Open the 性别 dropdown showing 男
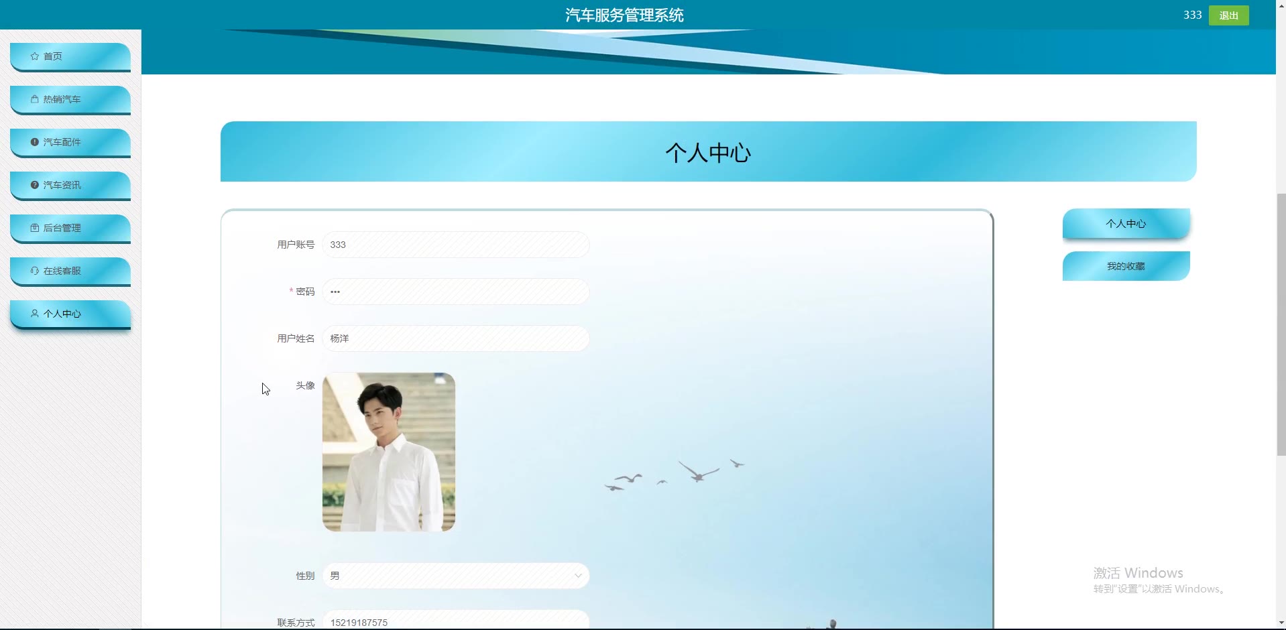1286x630 pixels. pos(456,576)
